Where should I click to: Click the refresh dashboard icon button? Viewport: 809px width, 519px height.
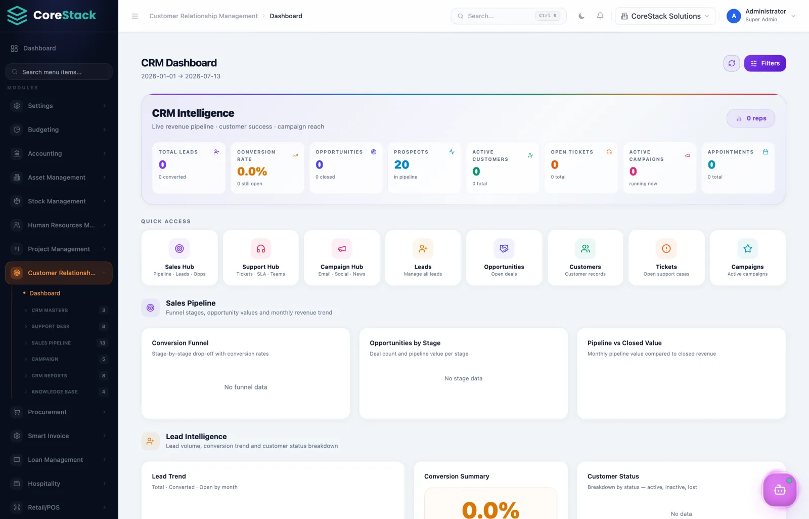tap(732, 63)
